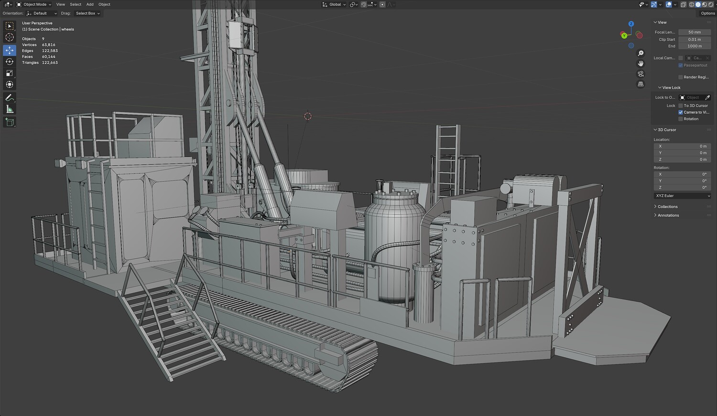Click the Clip Start 0.01 m field
The image size is (717, 416).
coord(695,40)
